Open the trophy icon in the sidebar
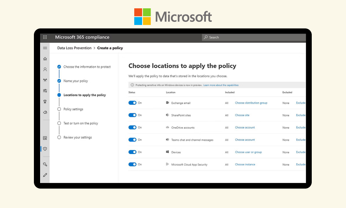The image size is (346, 208). (x=45, y=102)
